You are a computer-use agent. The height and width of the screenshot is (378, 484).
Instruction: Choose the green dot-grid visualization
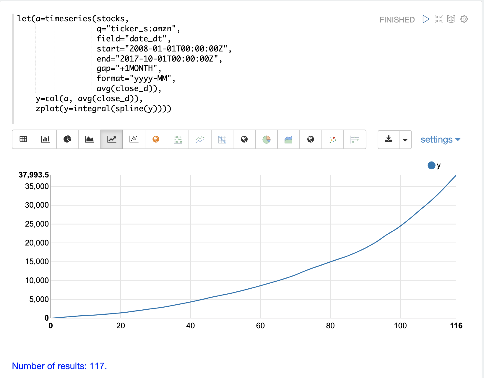(178, 139)
